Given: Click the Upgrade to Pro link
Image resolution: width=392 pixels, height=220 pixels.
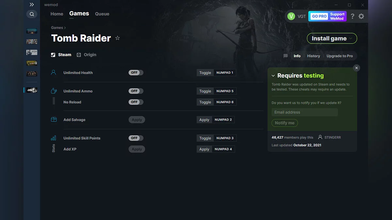Looking at the screenshot, I should pyautogui.click(x=340, y=56).
